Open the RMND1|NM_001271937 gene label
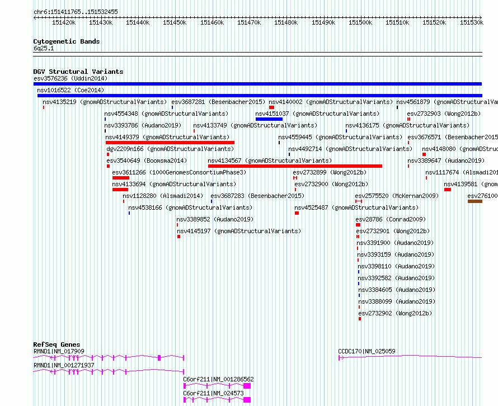 (64, 365)
